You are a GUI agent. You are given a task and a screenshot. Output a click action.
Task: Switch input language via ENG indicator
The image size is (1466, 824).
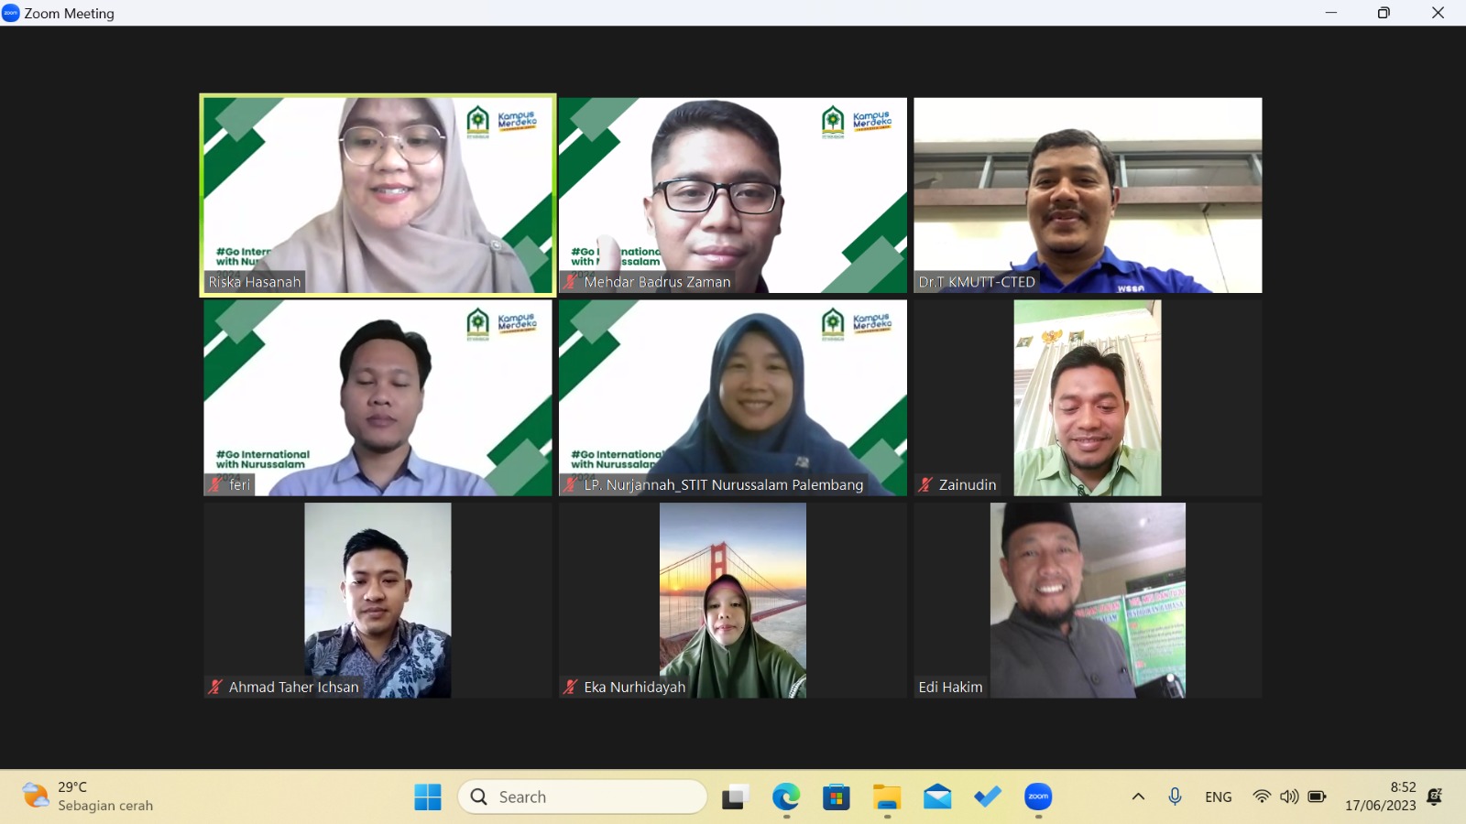tap(1218, 797)
